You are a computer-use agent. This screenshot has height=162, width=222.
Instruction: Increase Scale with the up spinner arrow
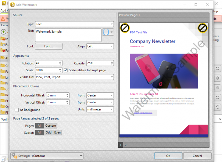pyautogui.click(x=60, y=69)
